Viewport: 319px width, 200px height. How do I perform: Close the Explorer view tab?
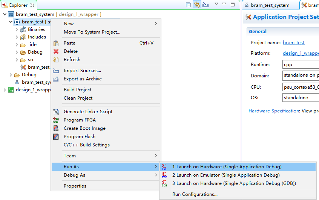(x=32, y=5)
